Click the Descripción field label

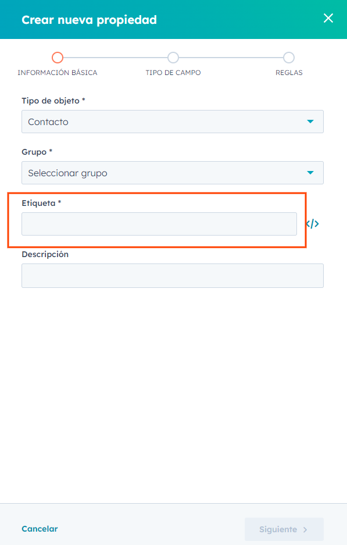(x=45, y=254)
